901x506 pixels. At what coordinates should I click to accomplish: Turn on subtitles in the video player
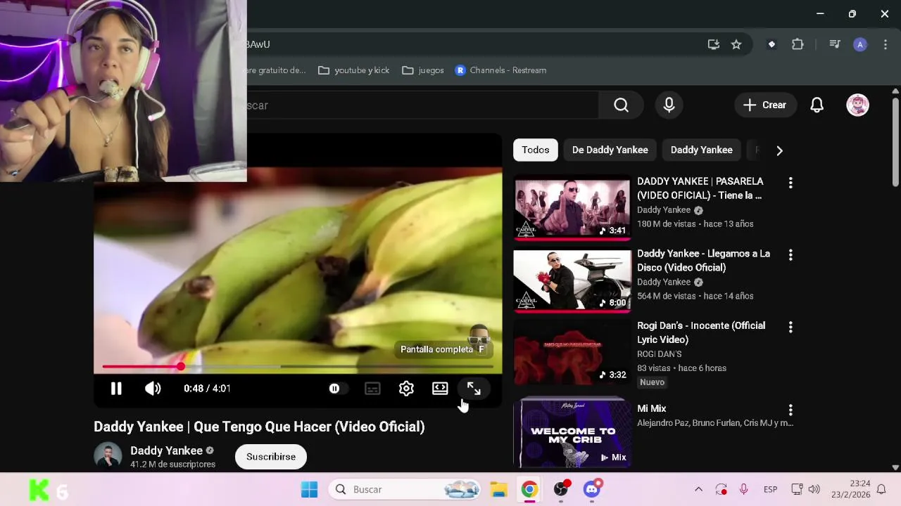pyautogui.click(x=372, y=389)
